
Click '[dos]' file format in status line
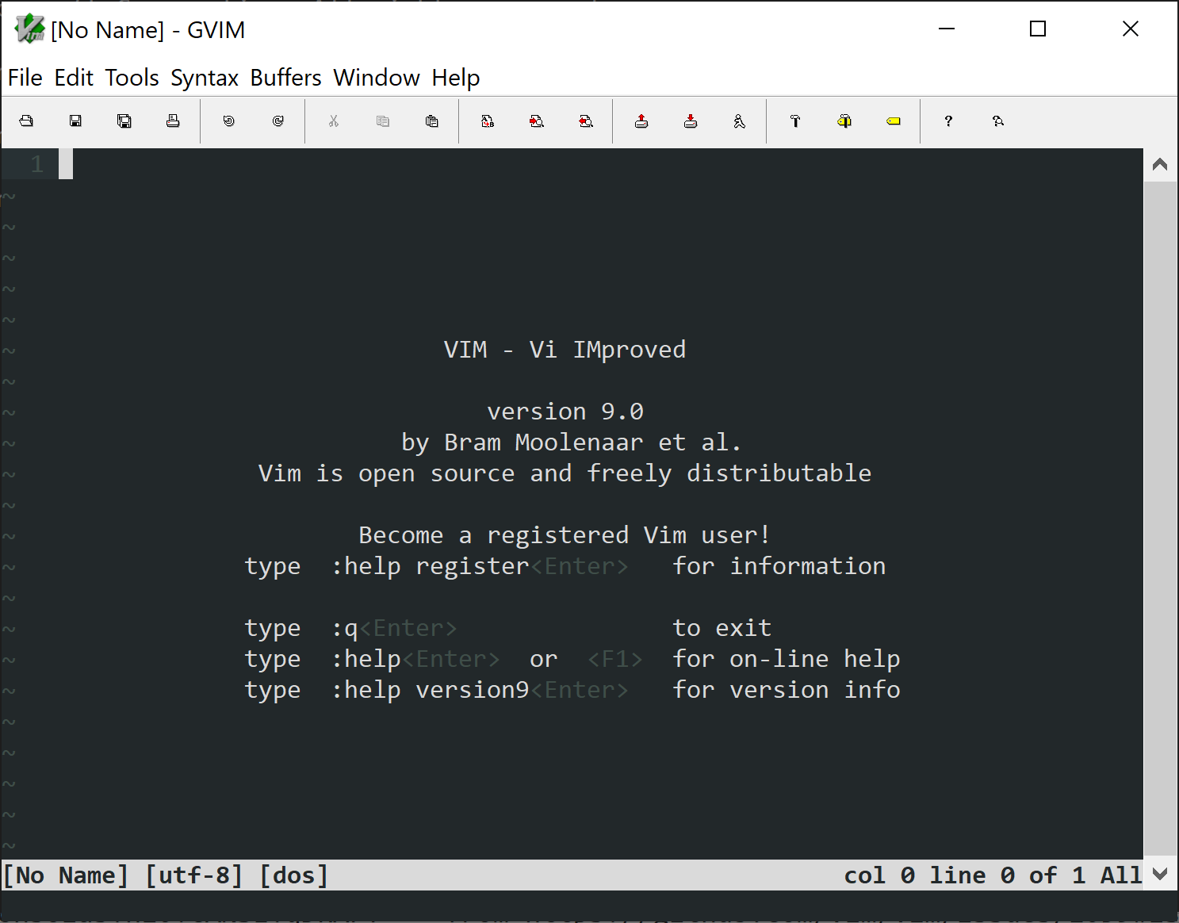click(x=294, y=875)
